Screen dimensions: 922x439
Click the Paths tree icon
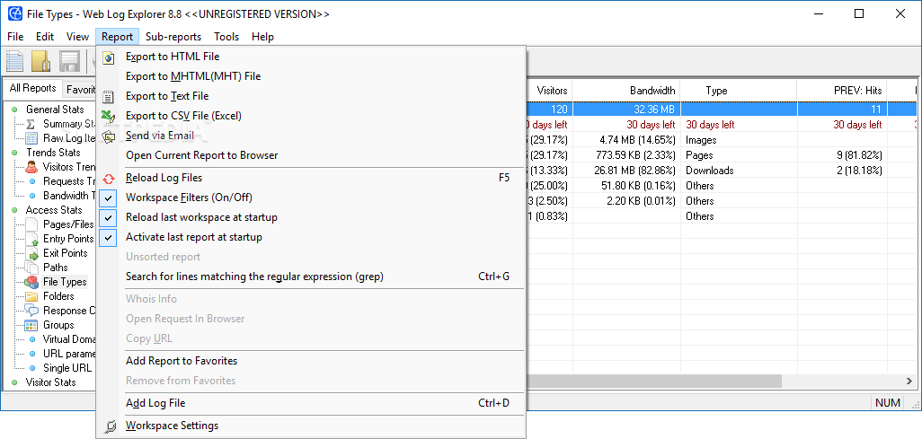pos(32,268)
